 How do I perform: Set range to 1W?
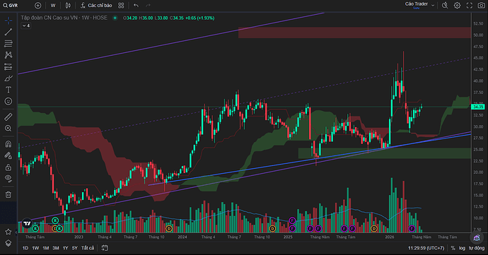point(35,248)
